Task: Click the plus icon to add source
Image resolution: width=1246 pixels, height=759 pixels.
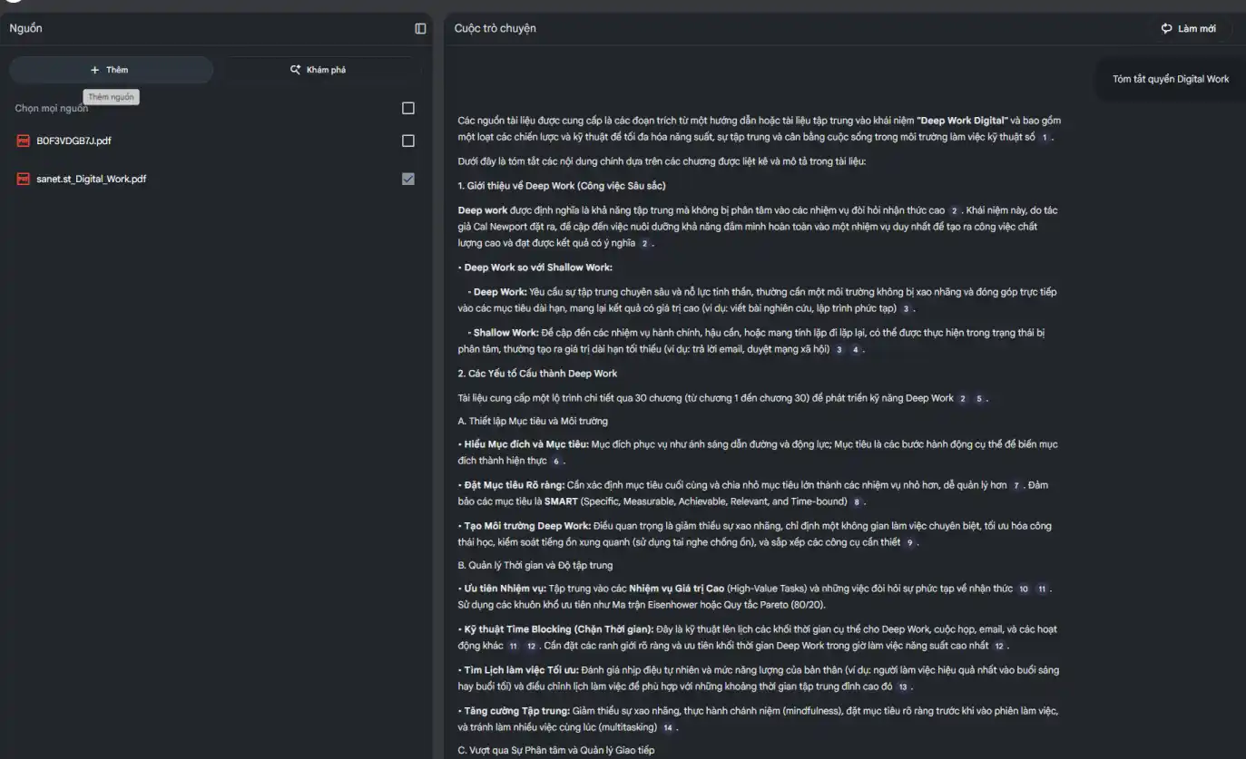Action: click(x=94, y=70)
